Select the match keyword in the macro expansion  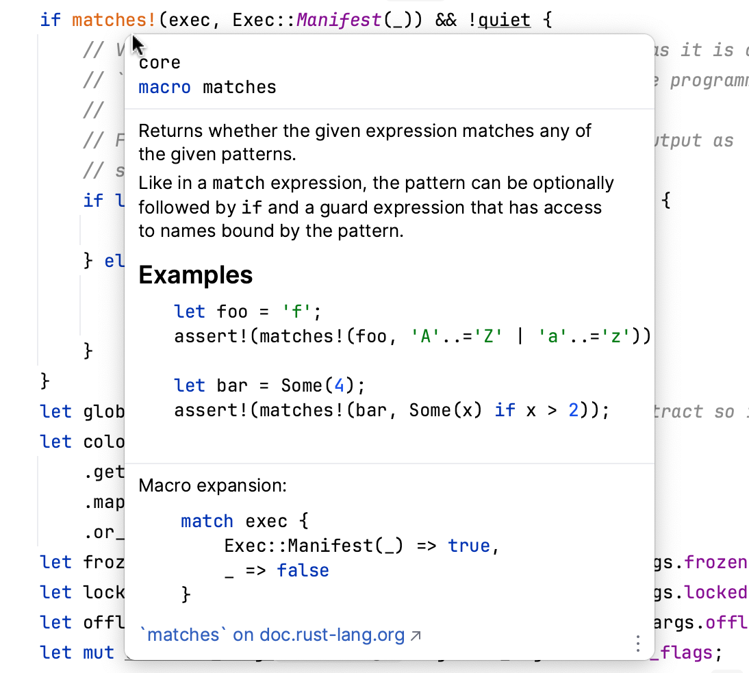[x=207, y=521]
